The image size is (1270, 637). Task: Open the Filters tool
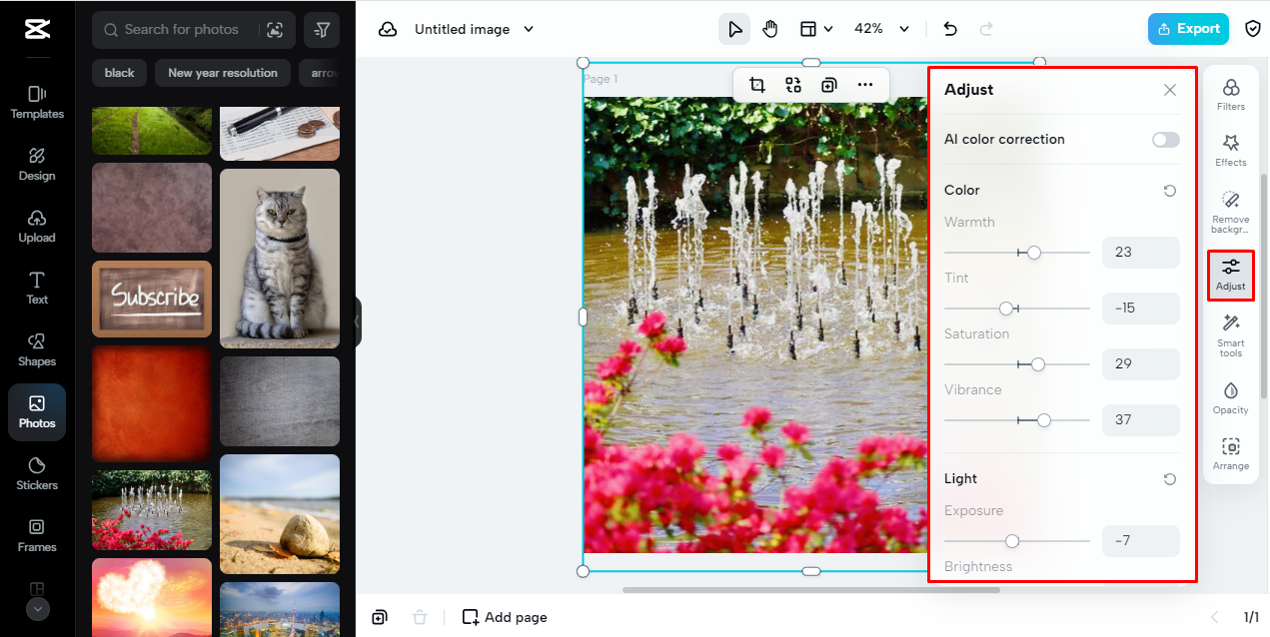(1231, 95)
